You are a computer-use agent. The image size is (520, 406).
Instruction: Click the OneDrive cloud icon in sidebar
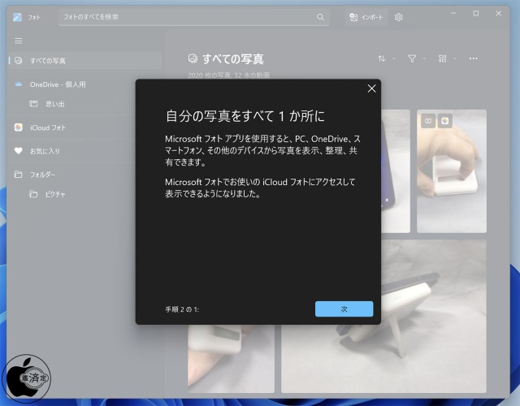(x=19, y=84)
